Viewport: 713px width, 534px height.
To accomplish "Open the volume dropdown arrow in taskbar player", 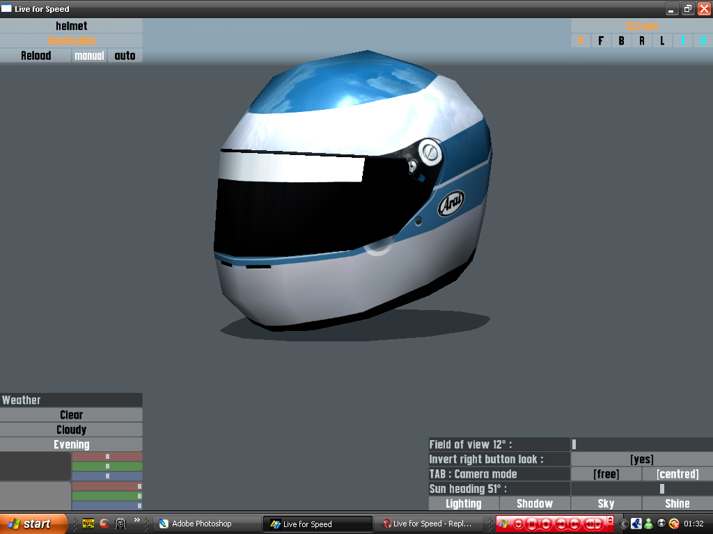I will (598, 524).
